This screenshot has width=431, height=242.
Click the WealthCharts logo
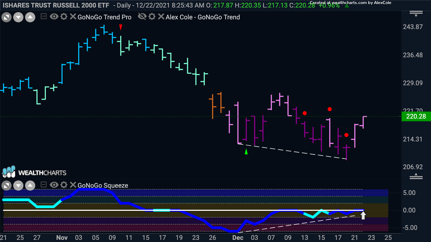pos(34,172)
